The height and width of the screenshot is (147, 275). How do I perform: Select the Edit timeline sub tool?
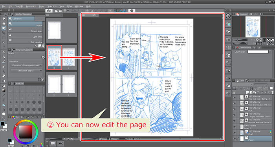point(25,41)
